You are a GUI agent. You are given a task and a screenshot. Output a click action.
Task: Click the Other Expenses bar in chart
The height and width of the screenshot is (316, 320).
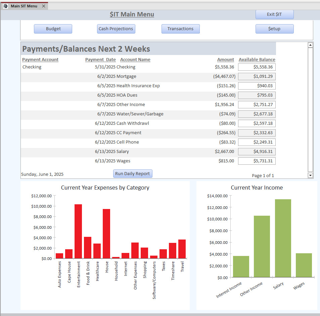(135, 251)
